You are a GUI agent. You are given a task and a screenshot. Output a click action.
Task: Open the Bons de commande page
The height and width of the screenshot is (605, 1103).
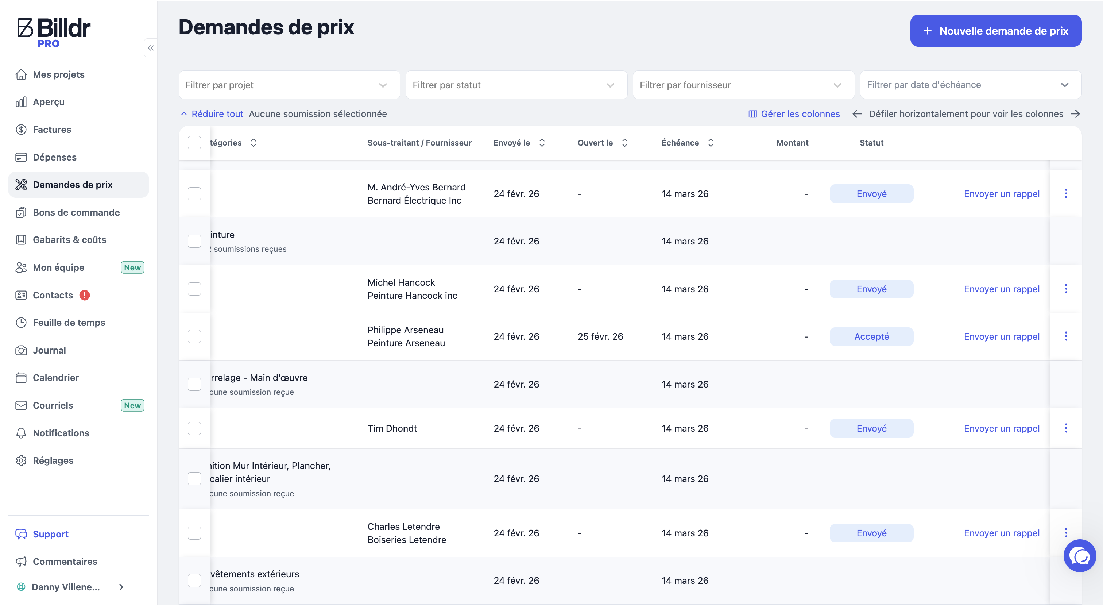76,212
